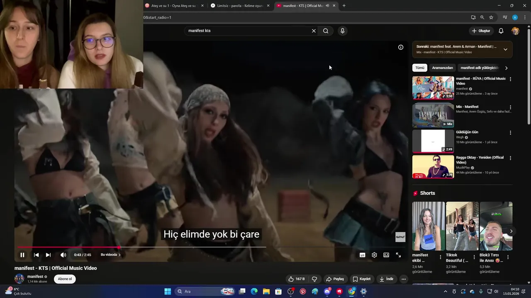Open the 'manifest ekibi' short
This screenshot has width=531, height=298.
[429, 226]
